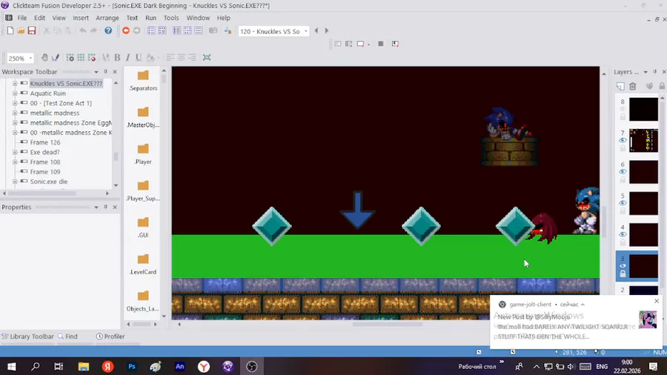Switch to the Library Toolbar tab
The image size is (667, 375).
[27, 336]
